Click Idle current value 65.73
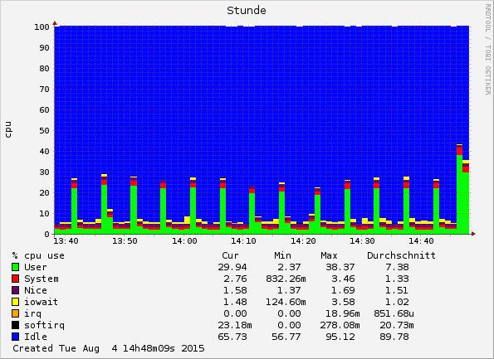The width and height of the screenshot is (494, 359). 232,337
